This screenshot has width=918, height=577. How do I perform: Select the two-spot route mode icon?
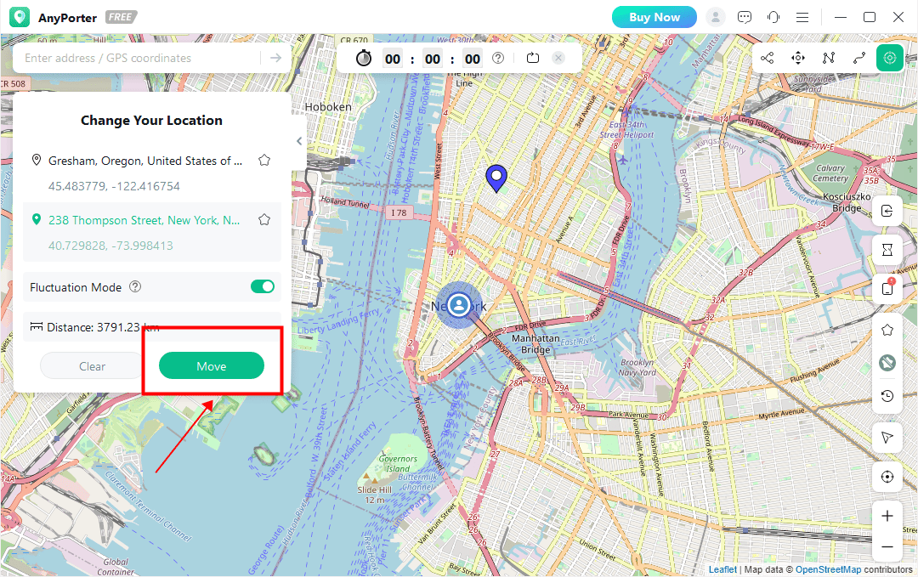[x=858, y=58]
